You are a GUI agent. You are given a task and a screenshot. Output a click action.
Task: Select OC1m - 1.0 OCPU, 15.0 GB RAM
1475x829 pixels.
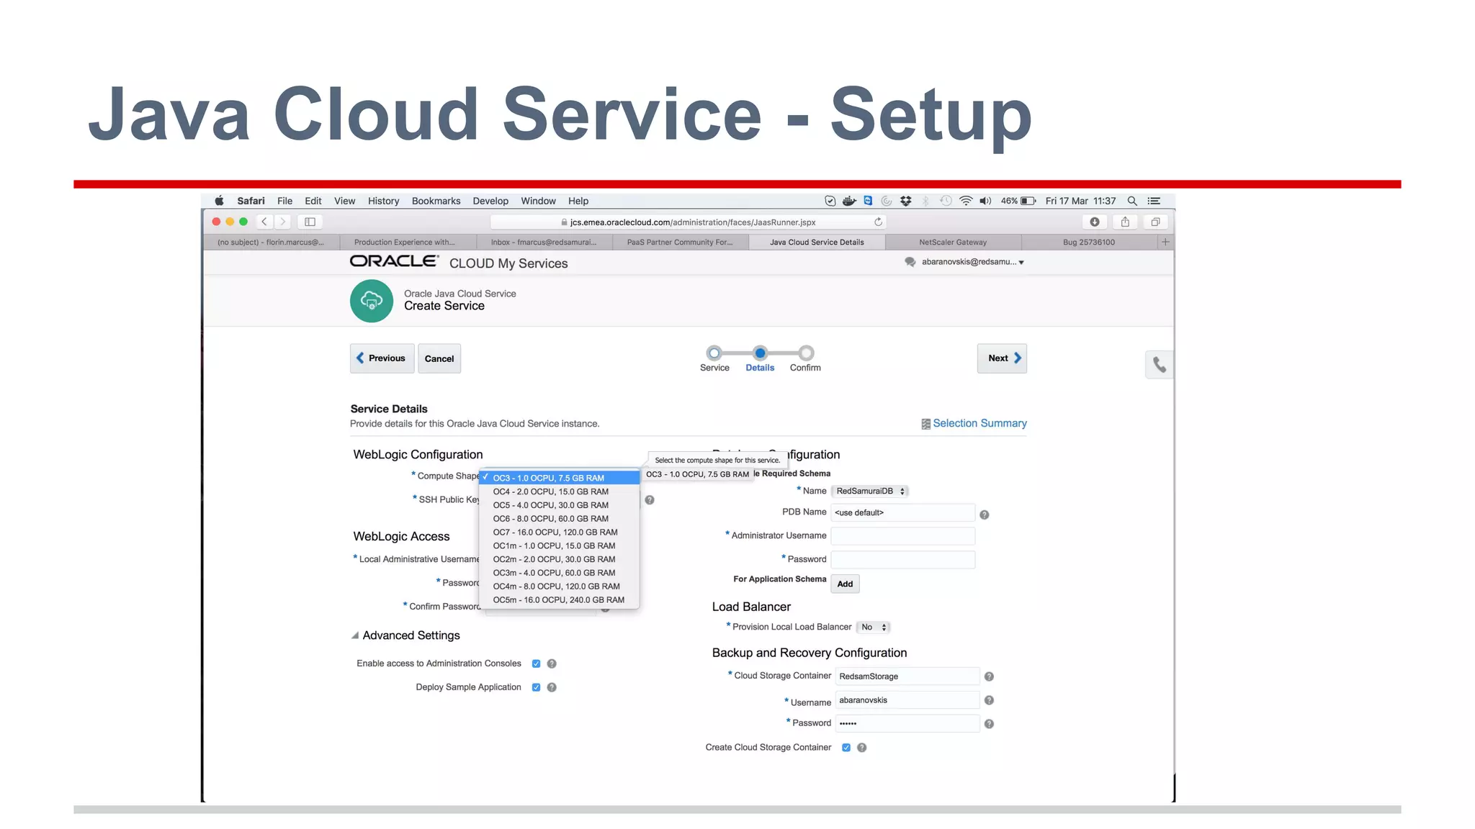(559, 545)
